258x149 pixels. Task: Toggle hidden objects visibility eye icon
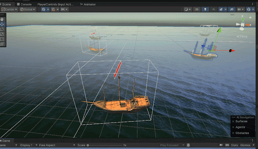pyautogui.click(x=232, y=9)
